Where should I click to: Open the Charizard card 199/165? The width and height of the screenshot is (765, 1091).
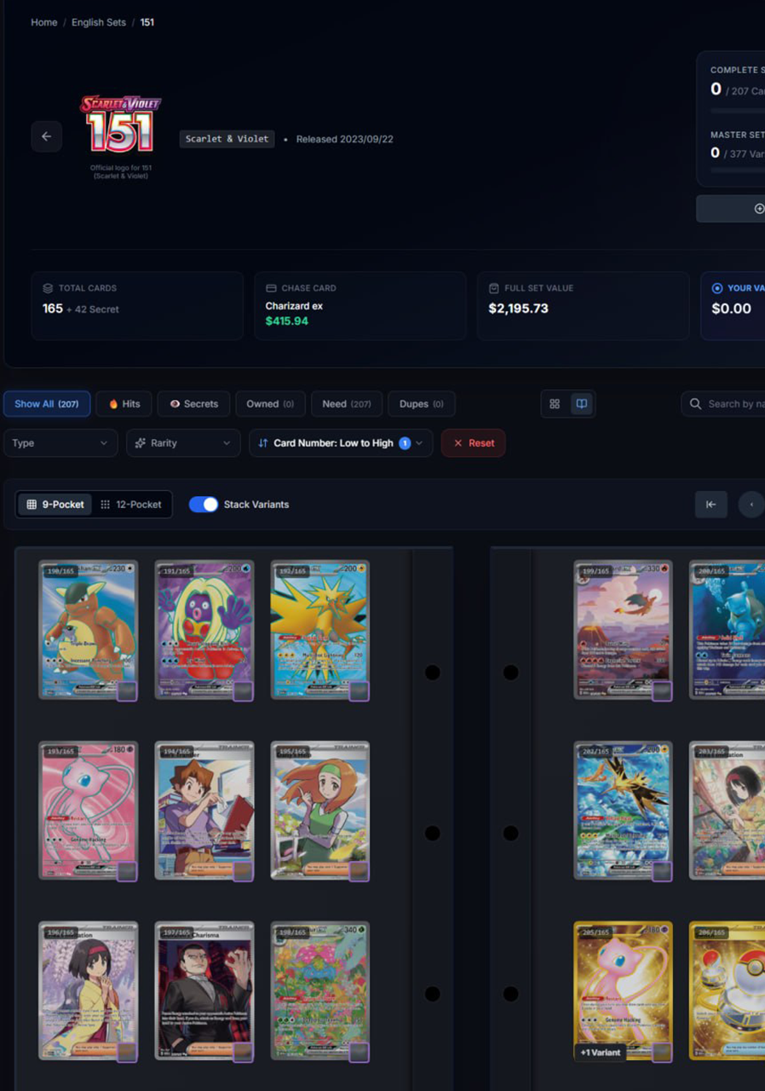pos(624,630)
